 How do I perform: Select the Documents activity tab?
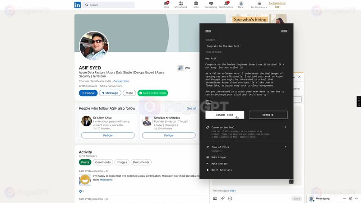pyautogui.click(x=141, y=162)
